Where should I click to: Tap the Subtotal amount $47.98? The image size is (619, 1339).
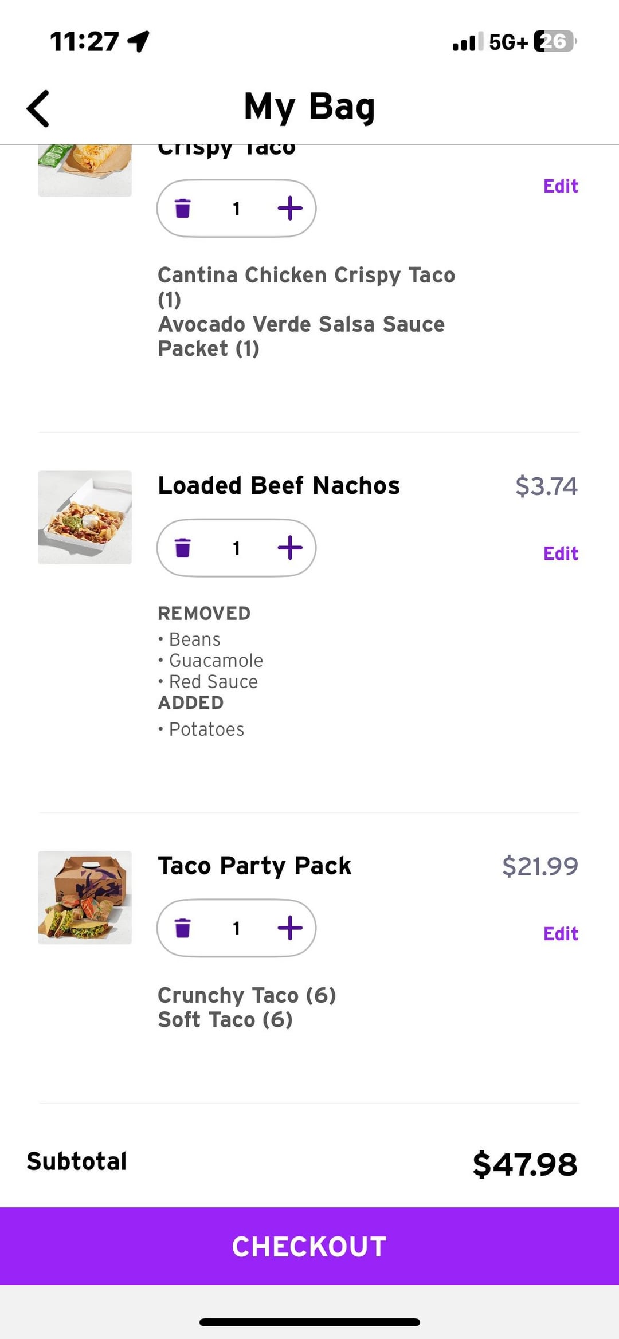524,1164
